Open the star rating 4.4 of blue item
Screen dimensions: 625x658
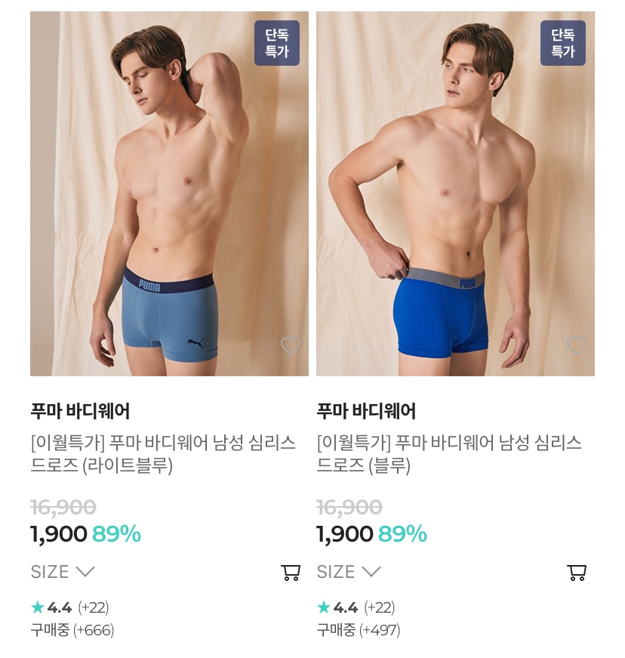coord(356,607)
